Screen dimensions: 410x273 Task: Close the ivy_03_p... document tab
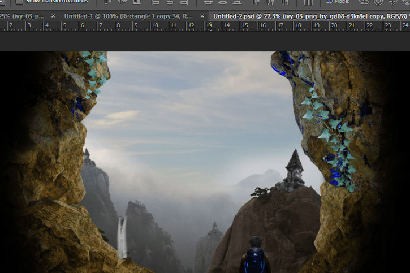pyautogui.click(x=53, y=16)
